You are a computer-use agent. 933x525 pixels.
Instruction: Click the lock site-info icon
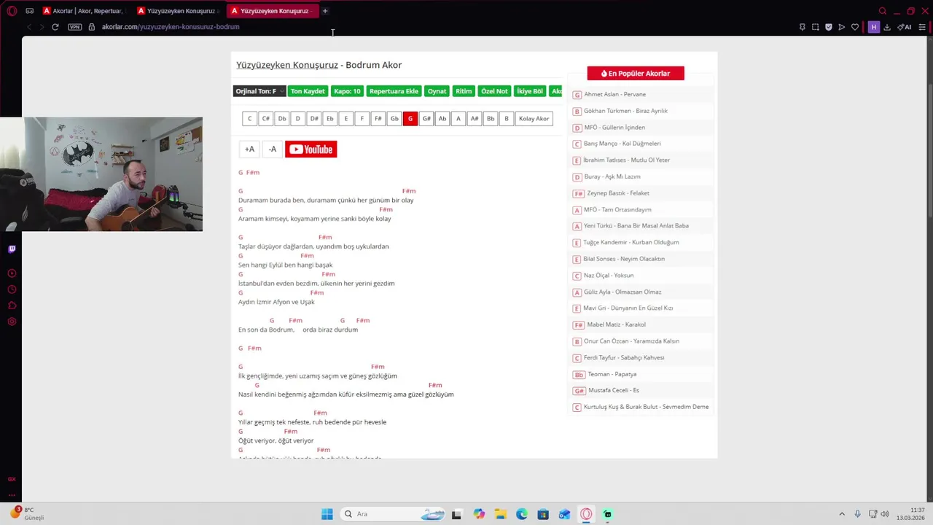point(91,27)
